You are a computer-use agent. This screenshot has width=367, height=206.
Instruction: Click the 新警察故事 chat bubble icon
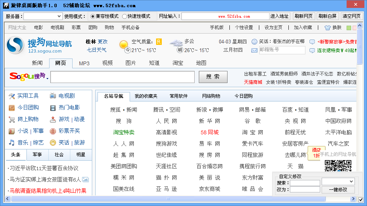(312, 42)
